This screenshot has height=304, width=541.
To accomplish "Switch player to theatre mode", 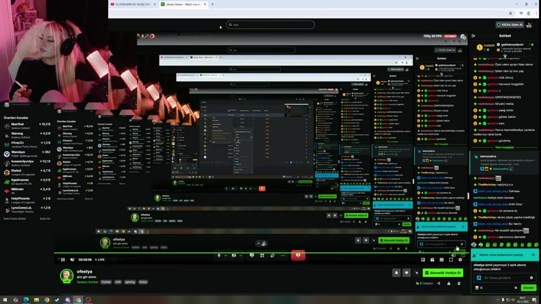I will point(442,260).
